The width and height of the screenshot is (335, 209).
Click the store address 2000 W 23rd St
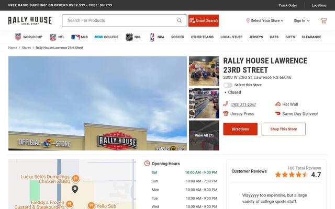click(257, 77)
